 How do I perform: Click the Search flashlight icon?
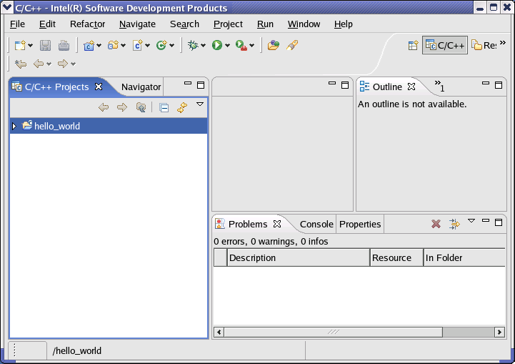pyautogui.click(x=292, y=45)
